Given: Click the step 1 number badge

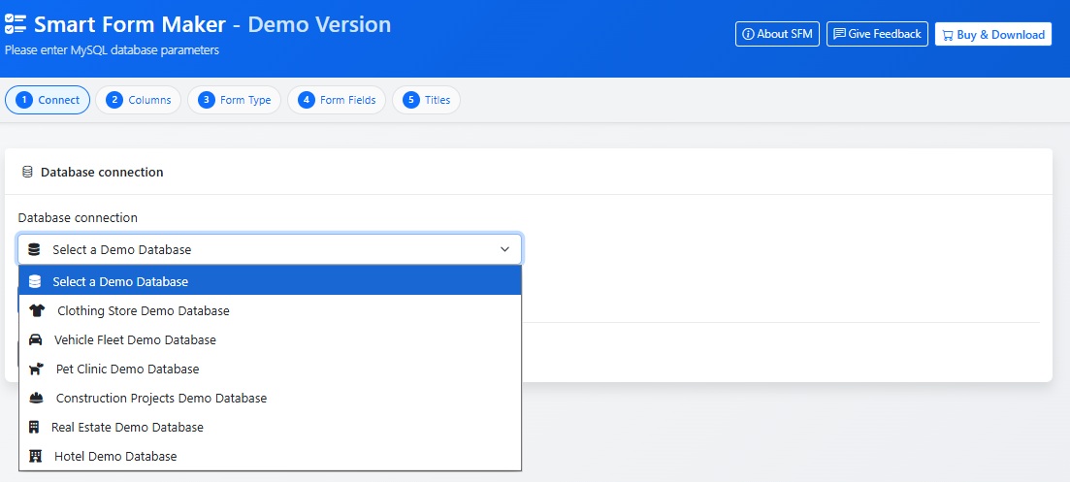Looking at the screenshot, I should pyautogui.click(x=24, y=100).
